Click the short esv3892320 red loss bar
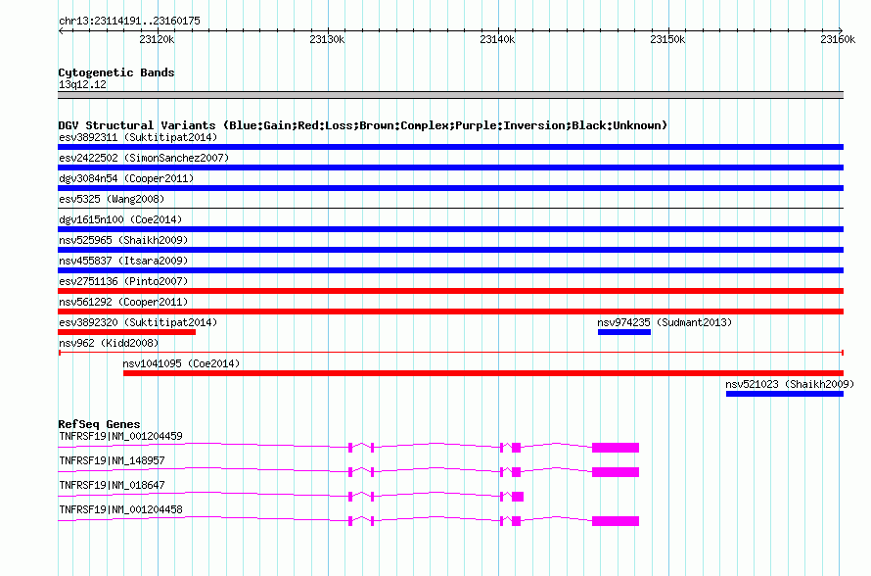Screen dimensions: 871x576 click(x=126, y=332)
